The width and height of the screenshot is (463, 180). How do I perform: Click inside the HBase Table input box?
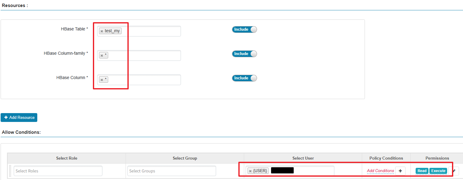(139, 31)
